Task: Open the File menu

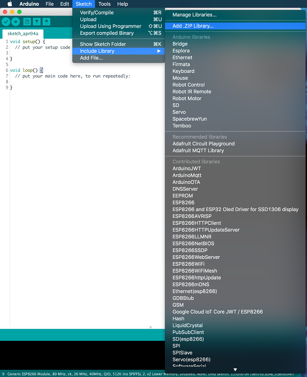Action: [50, 4]
